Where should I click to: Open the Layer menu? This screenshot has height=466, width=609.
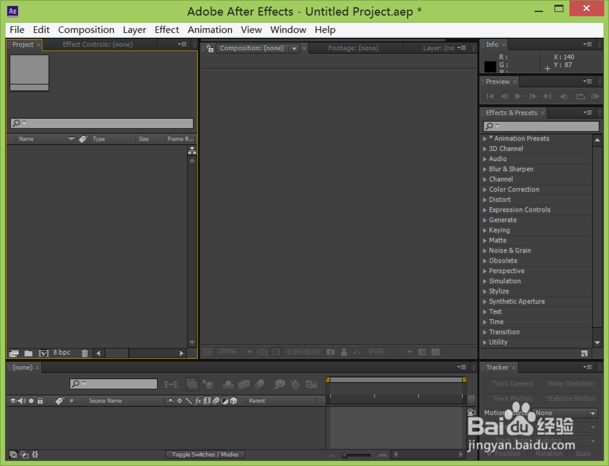point(135,30)
